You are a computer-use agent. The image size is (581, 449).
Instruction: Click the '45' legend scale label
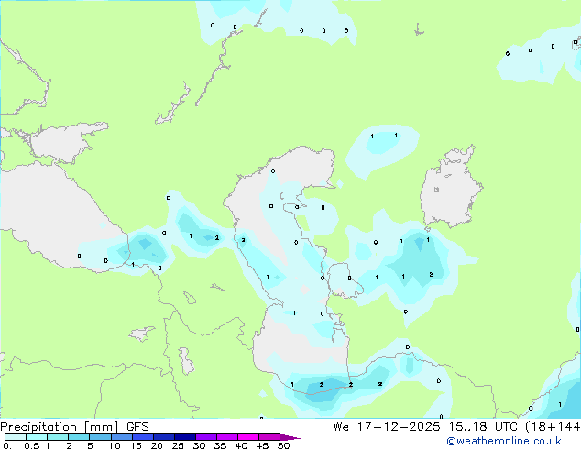(262, 445)
